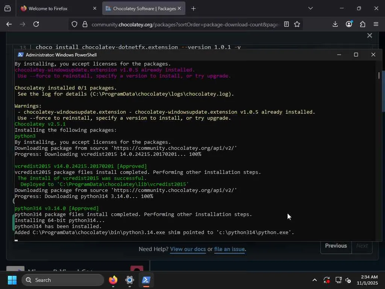Click 'Chocolatey v2.5.1' text in PowerShell

[x=40, y=124]
